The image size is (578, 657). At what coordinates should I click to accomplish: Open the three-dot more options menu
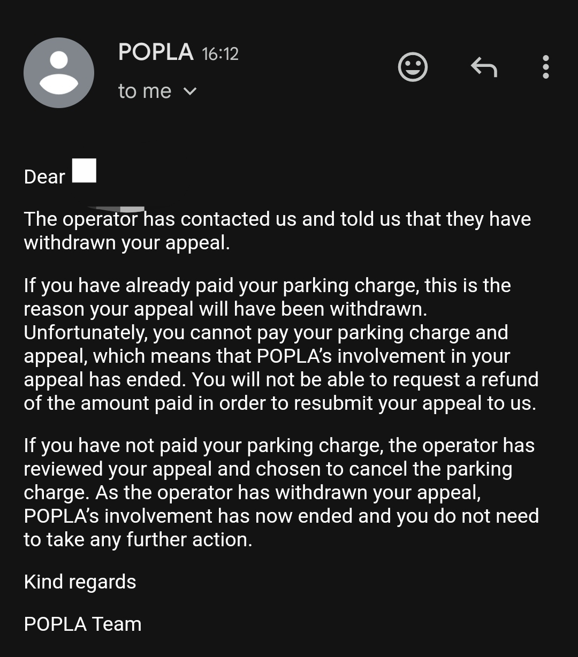[x=545, y=67]
